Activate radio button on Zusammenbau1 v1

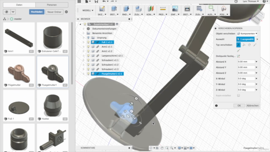[x=117, y=24]
